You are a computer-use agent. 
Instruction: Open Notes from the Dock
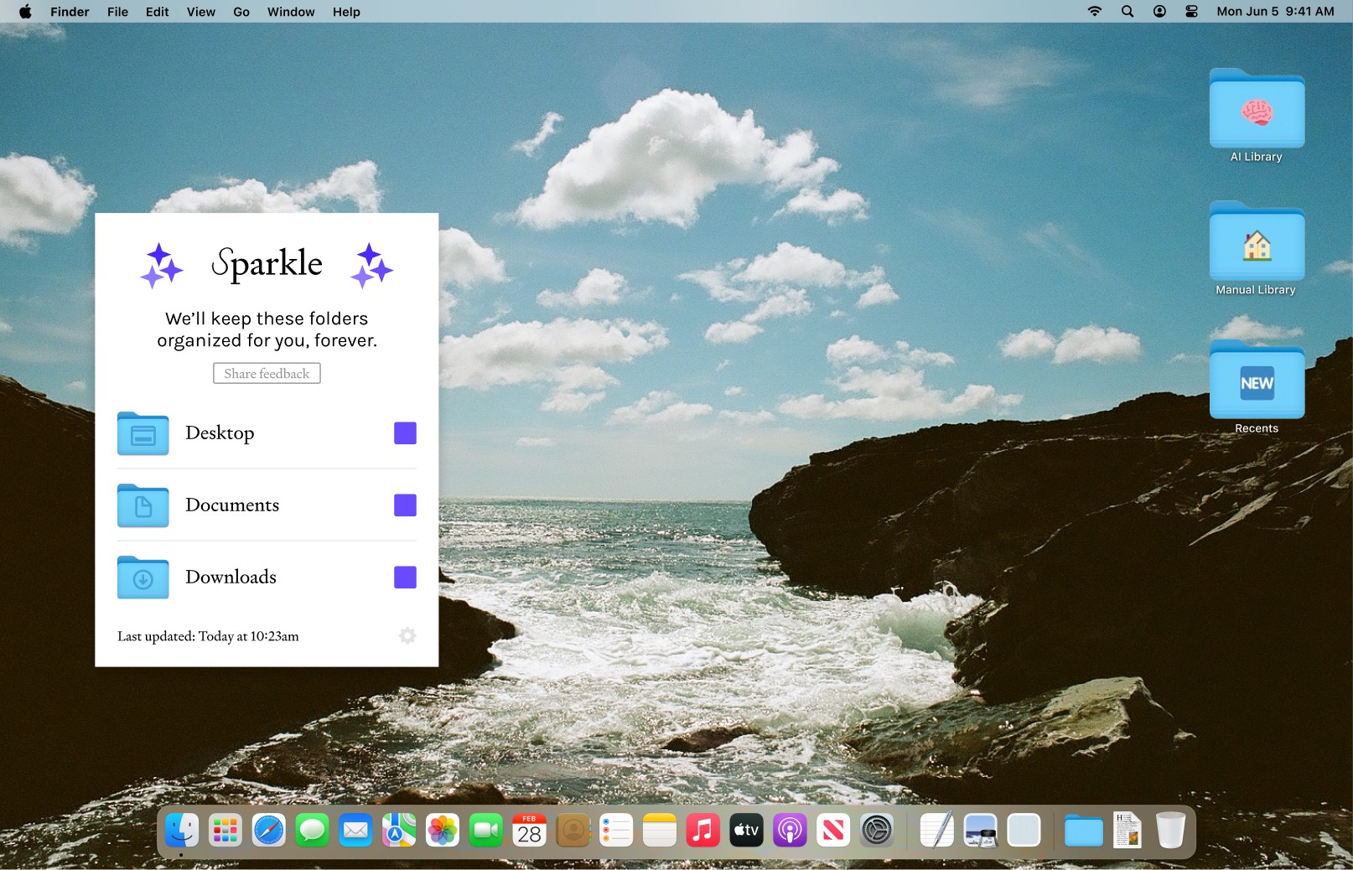click(x=660, y=831)
